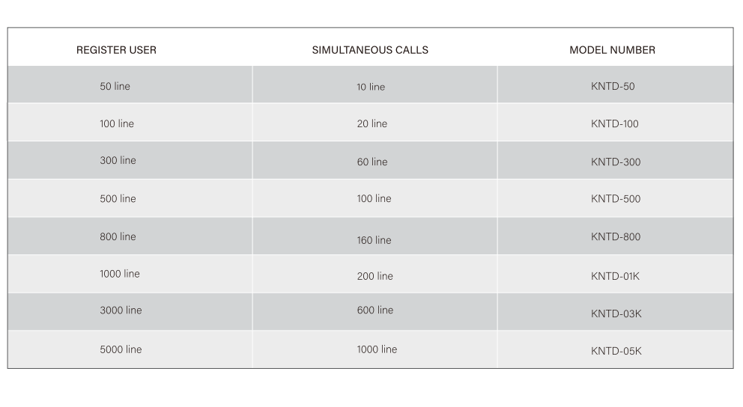The height and width of the screenshot is (407, 743).
Task: Click the SIMULTANEOUS CALLS column header
Action: (370, 50)
